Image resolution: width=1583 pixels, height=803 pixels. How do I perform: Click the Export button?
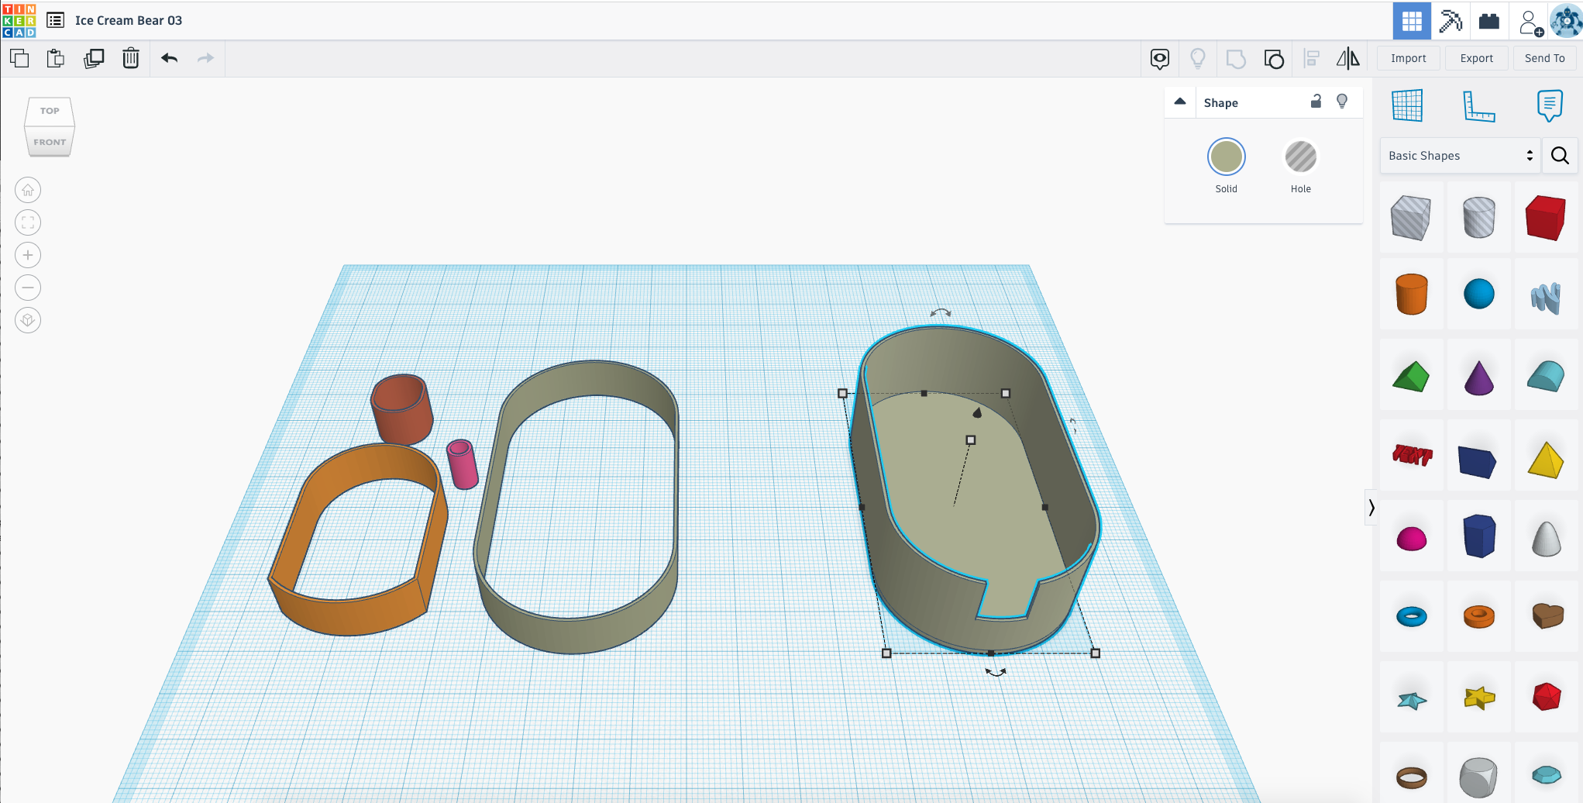[1476, 58]
